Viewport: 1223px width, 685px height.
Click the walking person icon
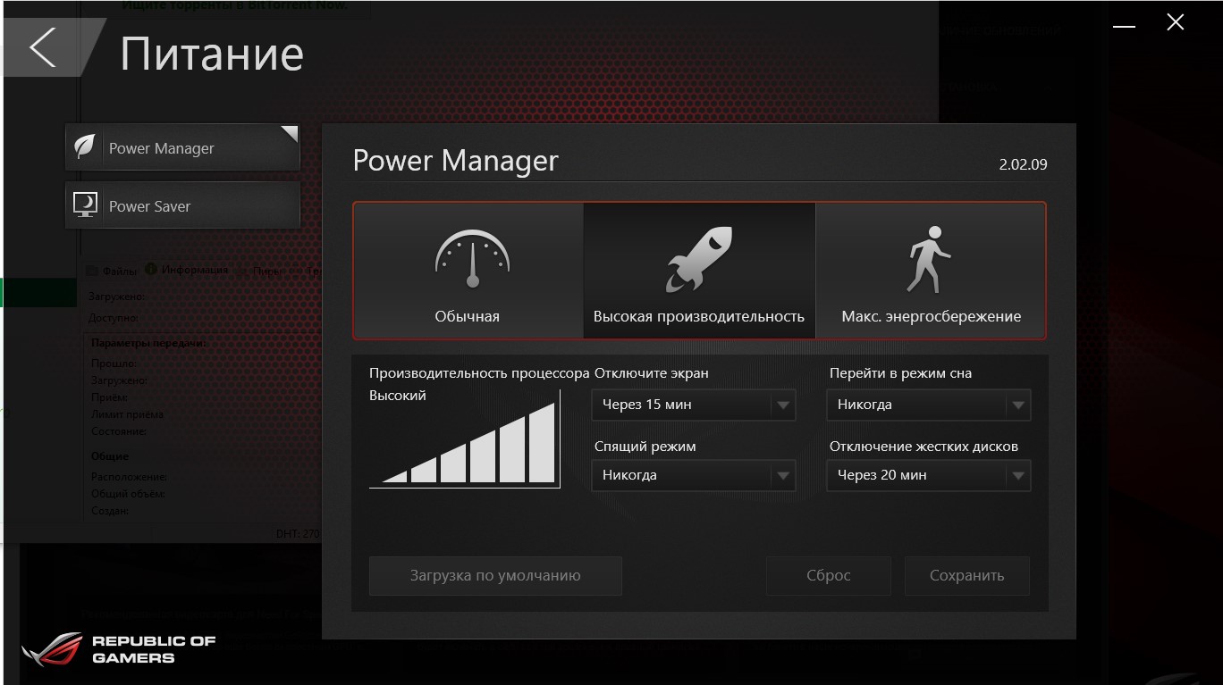928,259
